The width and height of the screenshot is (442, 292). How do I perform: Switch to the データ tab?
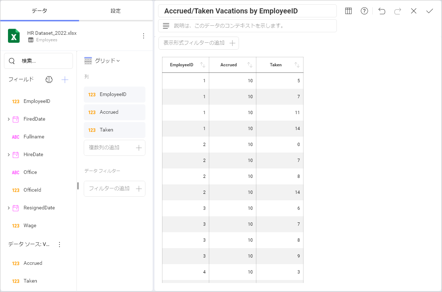(40, 11)
